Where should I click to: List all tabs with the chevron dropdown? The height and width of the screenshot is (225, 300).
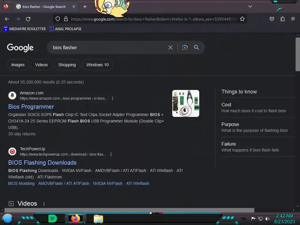point(250,6)
